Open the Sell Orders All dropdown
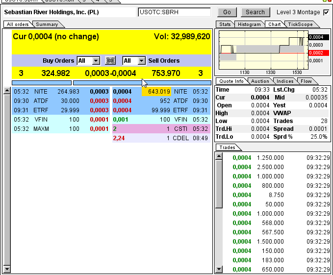The image size is (333, 275). [x=134, y=61]
